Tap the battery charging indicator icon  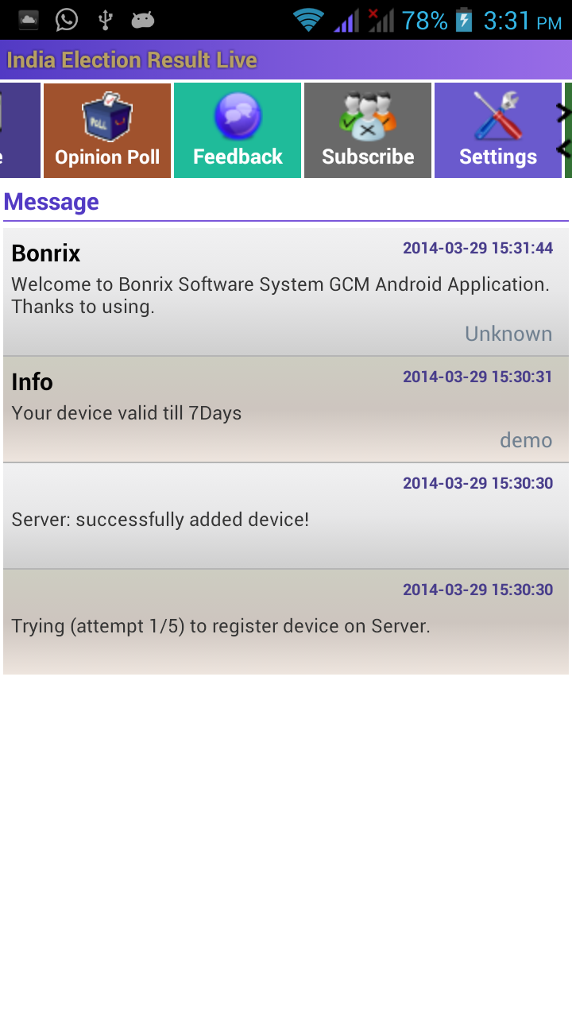tap(464, 20)
